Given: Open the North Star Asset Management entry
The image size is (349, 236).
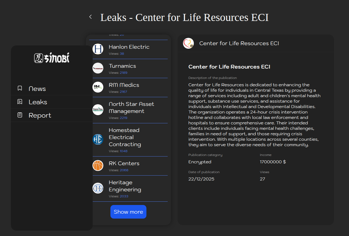Looking at the screenshot, I should point(131,108).
